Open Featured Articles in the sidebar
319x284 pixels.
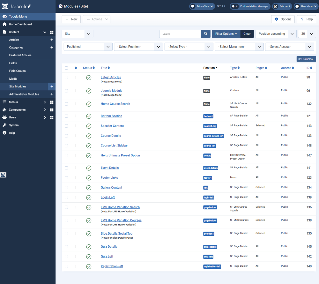pos(20,55)
